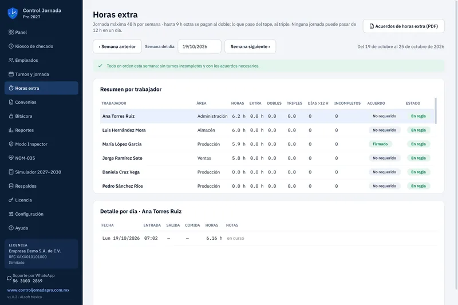
Task: Click the NOM-035 heart icon
Action: coord(11,158)
